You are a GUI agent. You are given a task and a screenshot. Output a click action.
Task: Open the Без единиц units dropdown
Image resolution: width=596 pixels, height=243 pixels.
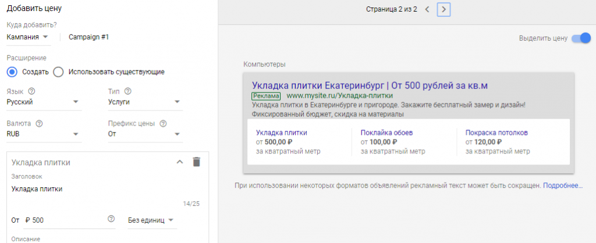[152, 220]
